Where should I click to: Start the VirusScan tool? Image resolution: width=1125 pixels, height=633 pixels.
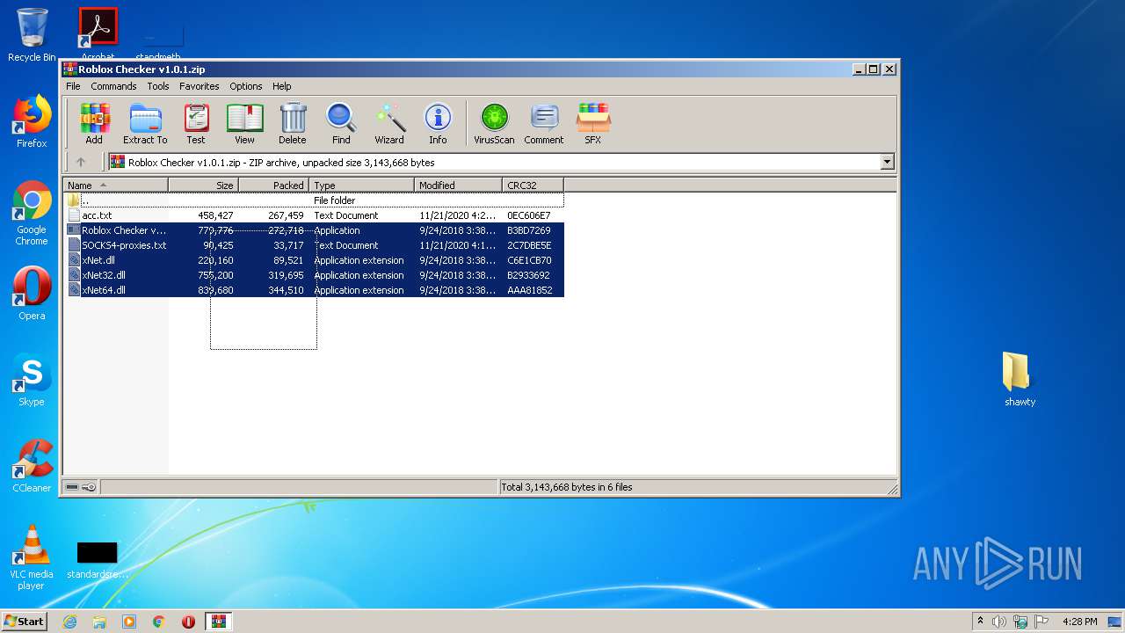[x=494, y=124]
